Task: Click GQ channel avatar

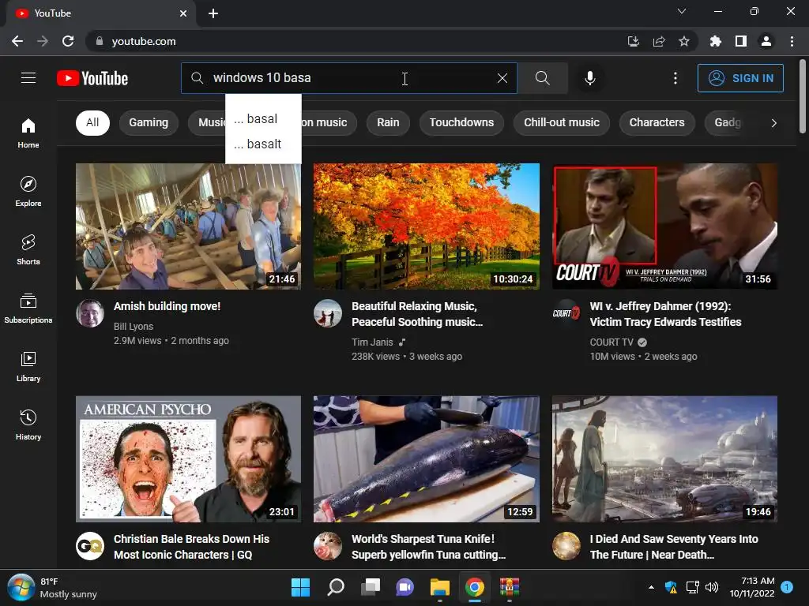Action: tap(90, 546)
